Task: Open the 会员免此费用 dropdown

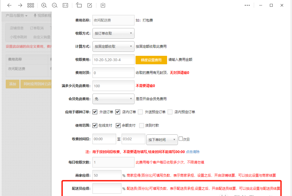Action: (113, 99)
